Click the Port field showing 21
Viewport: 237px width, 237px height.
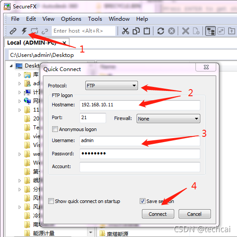pos(93,118)
